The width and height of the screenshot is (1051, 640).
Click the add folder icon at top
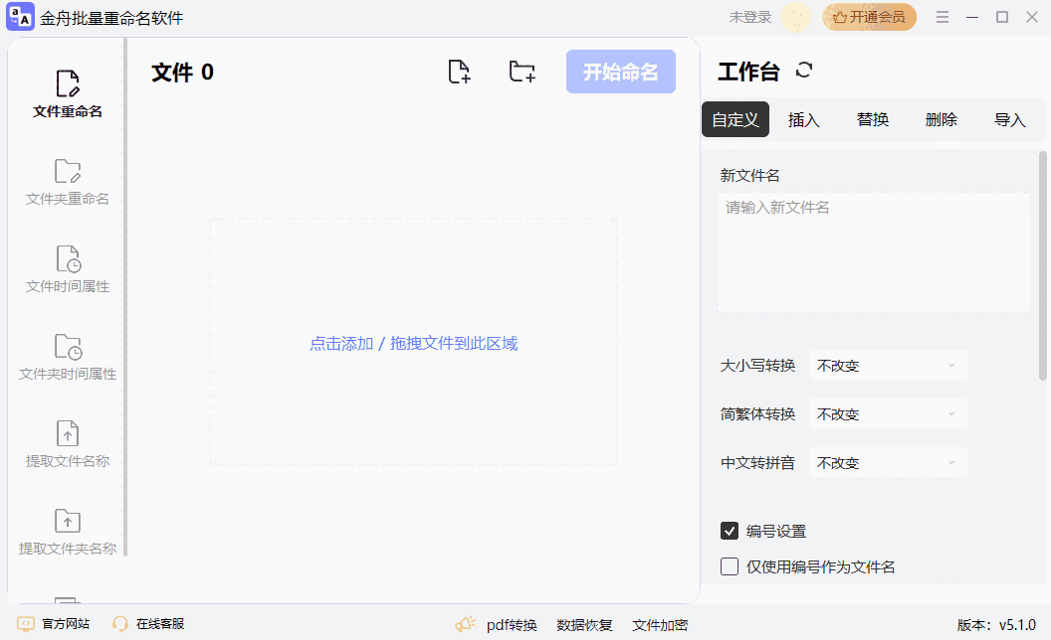[522, 71]
